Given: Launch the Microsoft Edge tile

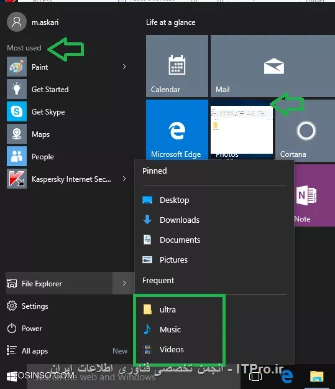Looking at the screenshot, I should [177, 129].
